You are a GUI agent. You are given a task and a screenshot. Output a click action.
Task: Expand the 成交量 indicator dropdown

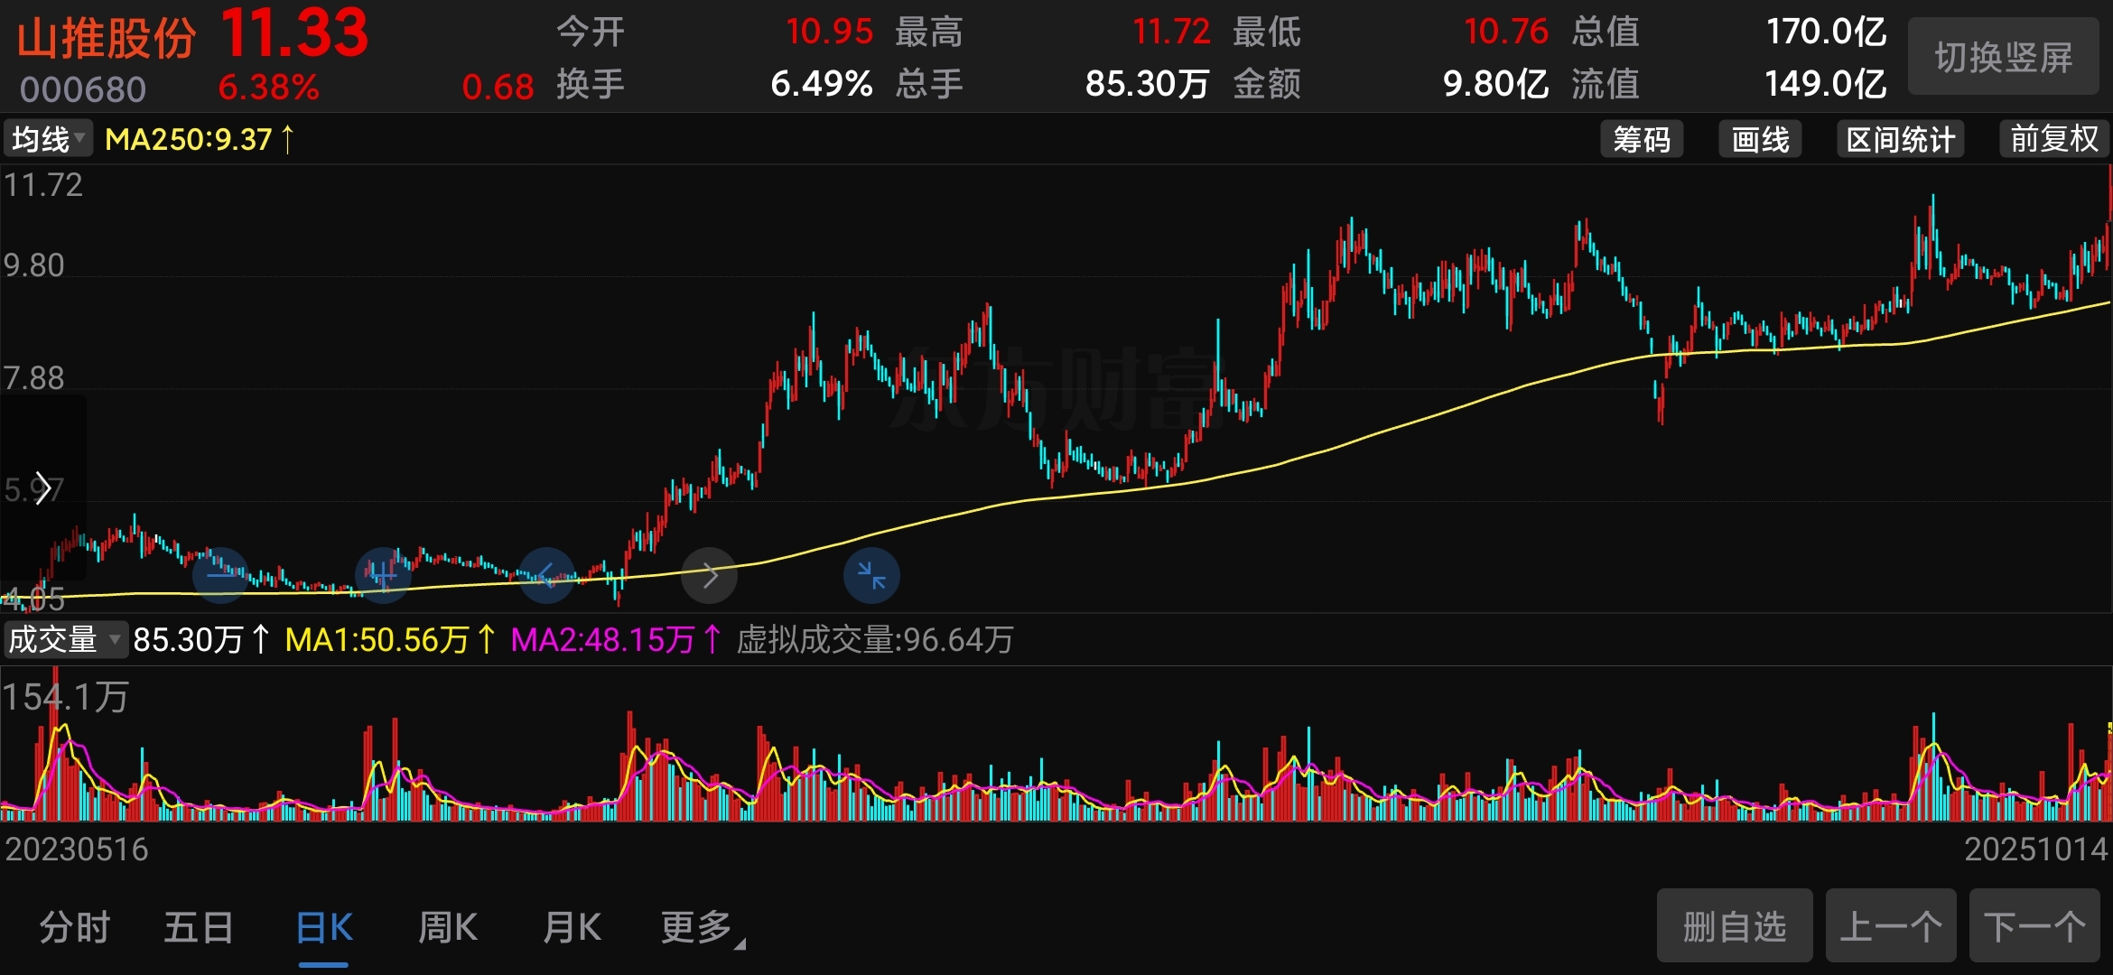pos(64,640)
